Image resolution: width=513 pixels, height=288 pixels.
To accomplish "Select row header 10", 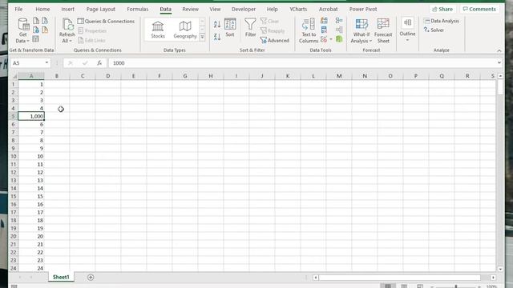I will (x=14, y=157).
